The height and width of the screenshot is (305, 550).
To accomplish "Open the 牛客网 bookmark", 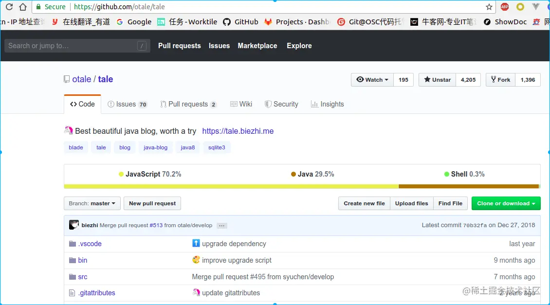I will [443, 22].
